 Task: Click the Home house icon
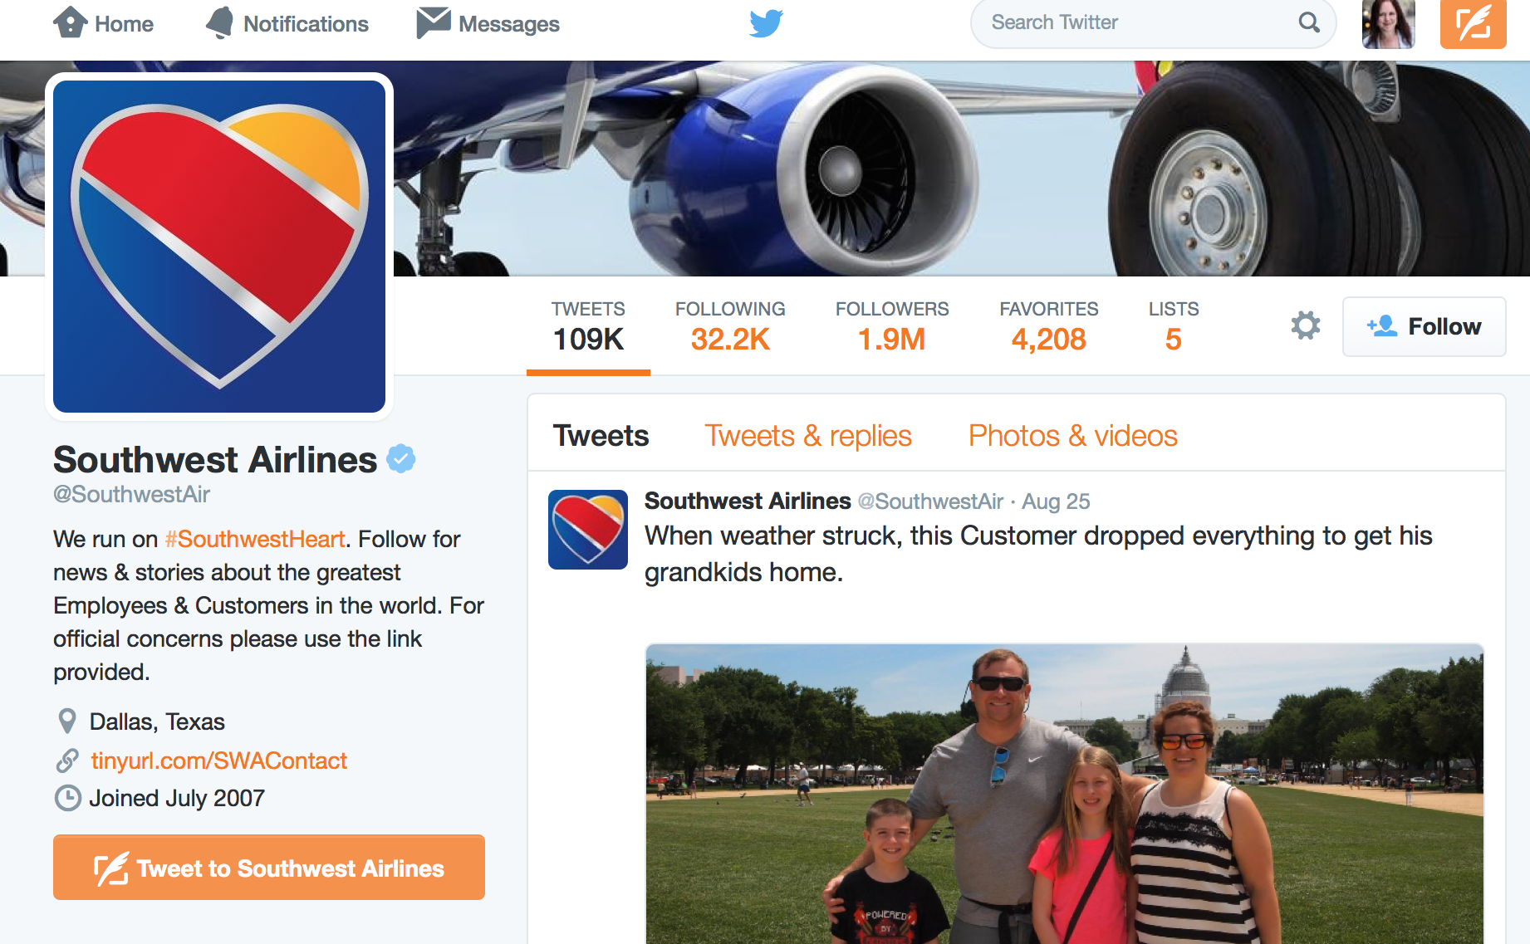pyautogui.click(x=71, y=22)
